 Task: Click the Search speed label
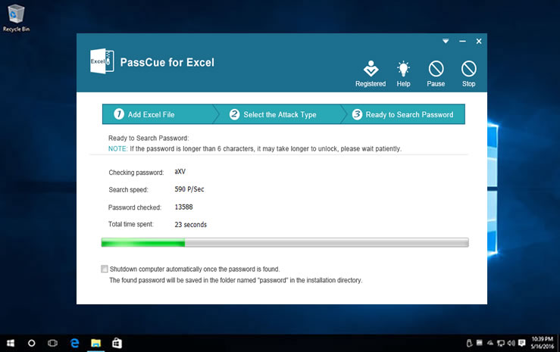pos(128,190)
